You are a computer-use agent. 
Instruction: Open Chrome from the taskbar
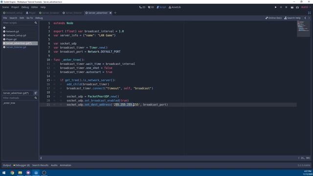pyautogui.click(x=12, y=173)
